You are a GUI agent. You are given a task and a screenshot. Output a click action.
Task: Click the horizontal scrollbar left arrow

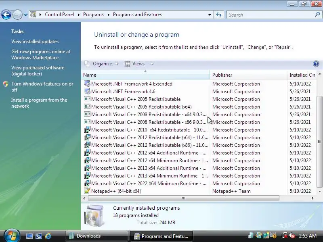(84, 198)
